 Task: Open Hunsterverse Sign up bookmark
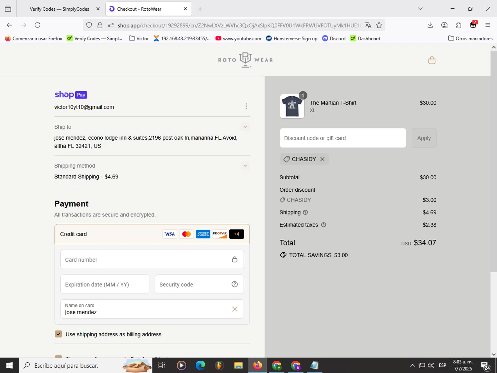tap(292, 38)
